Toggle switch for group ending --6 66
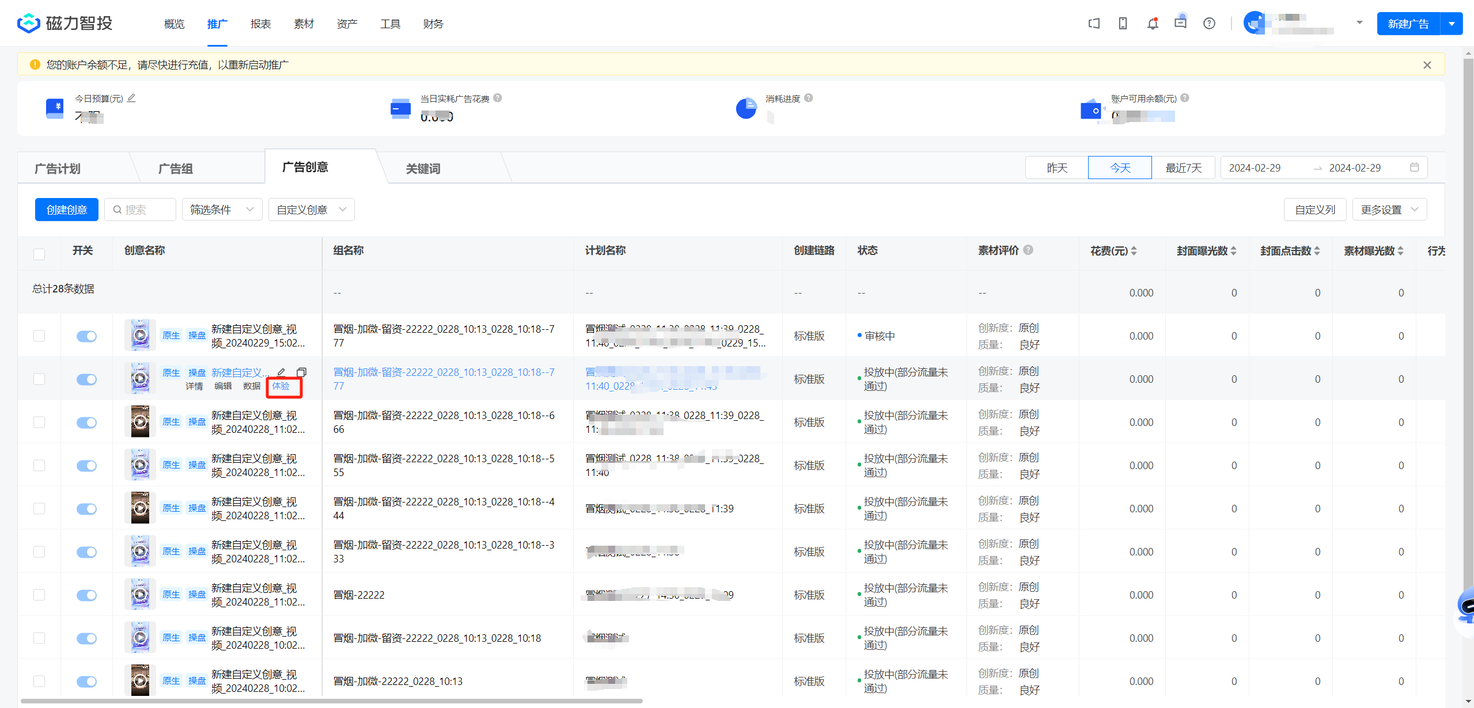Viewport: 1474px width, 708px height. click(86, 422)
